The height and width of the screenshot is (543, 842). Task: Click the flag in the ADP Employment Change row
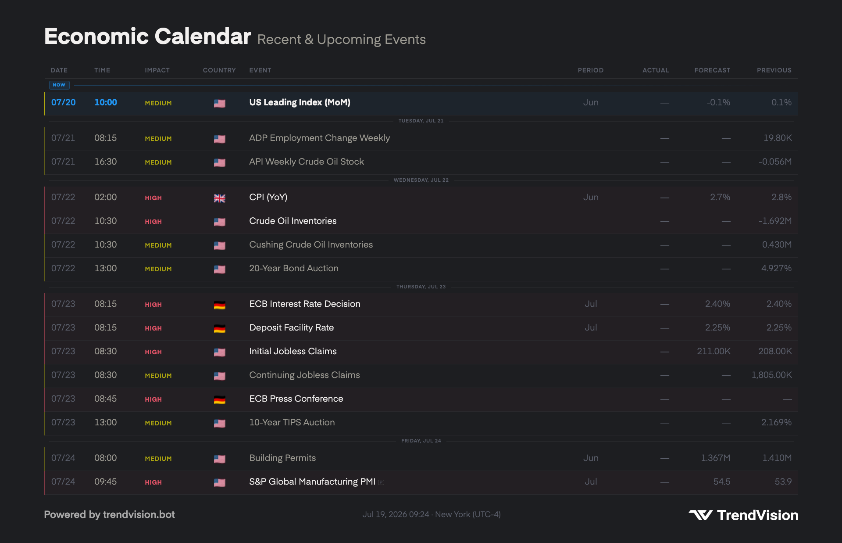[x=219, y=139]
